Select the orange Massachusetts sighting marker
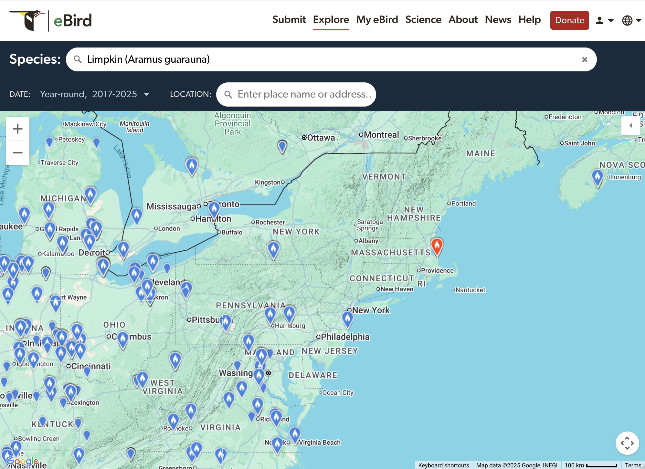 tap(437, 245)
